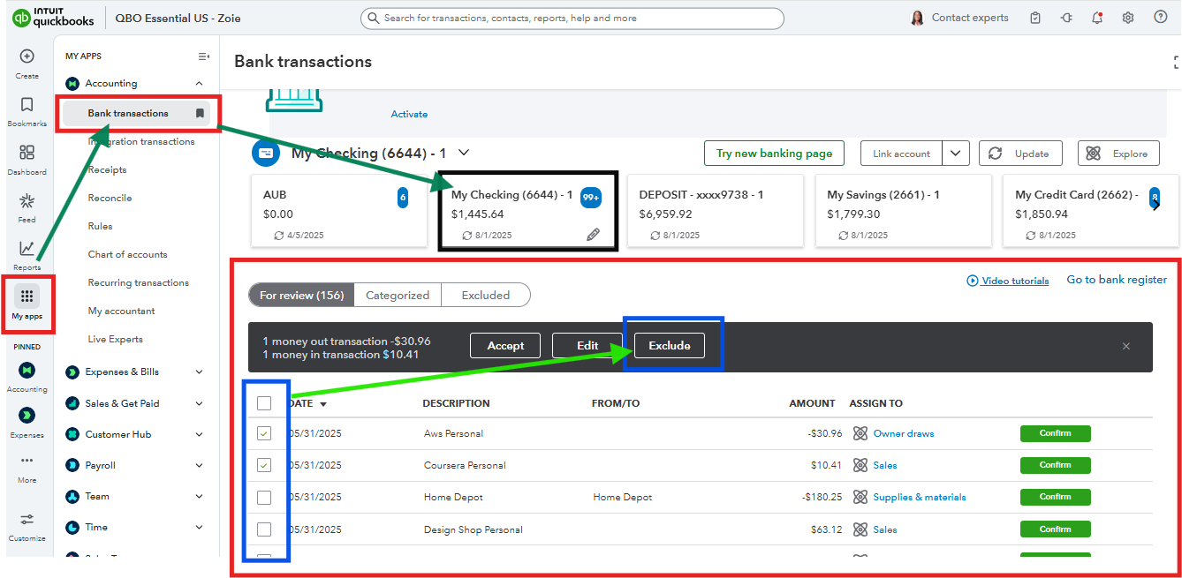The image size is (1182, 578).
Task: Confirm the Home Depot transaction
Action: (1055, 497)
